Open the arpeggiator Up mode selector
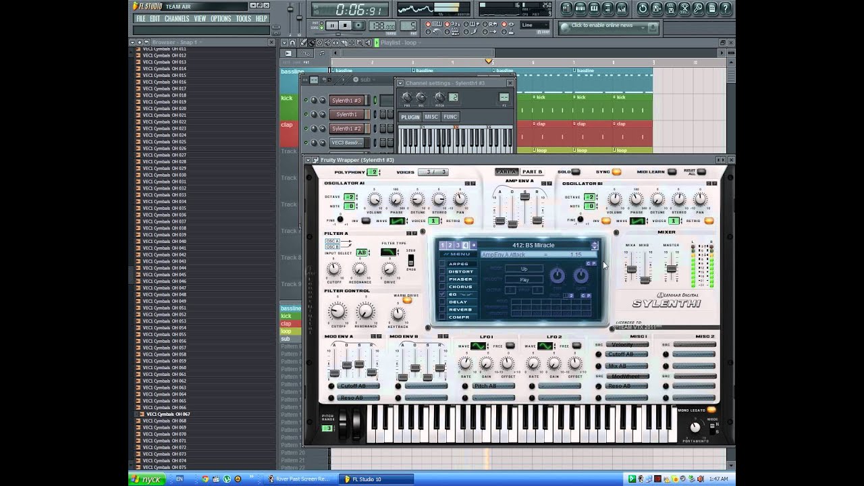864x486 pixels. 524,269
